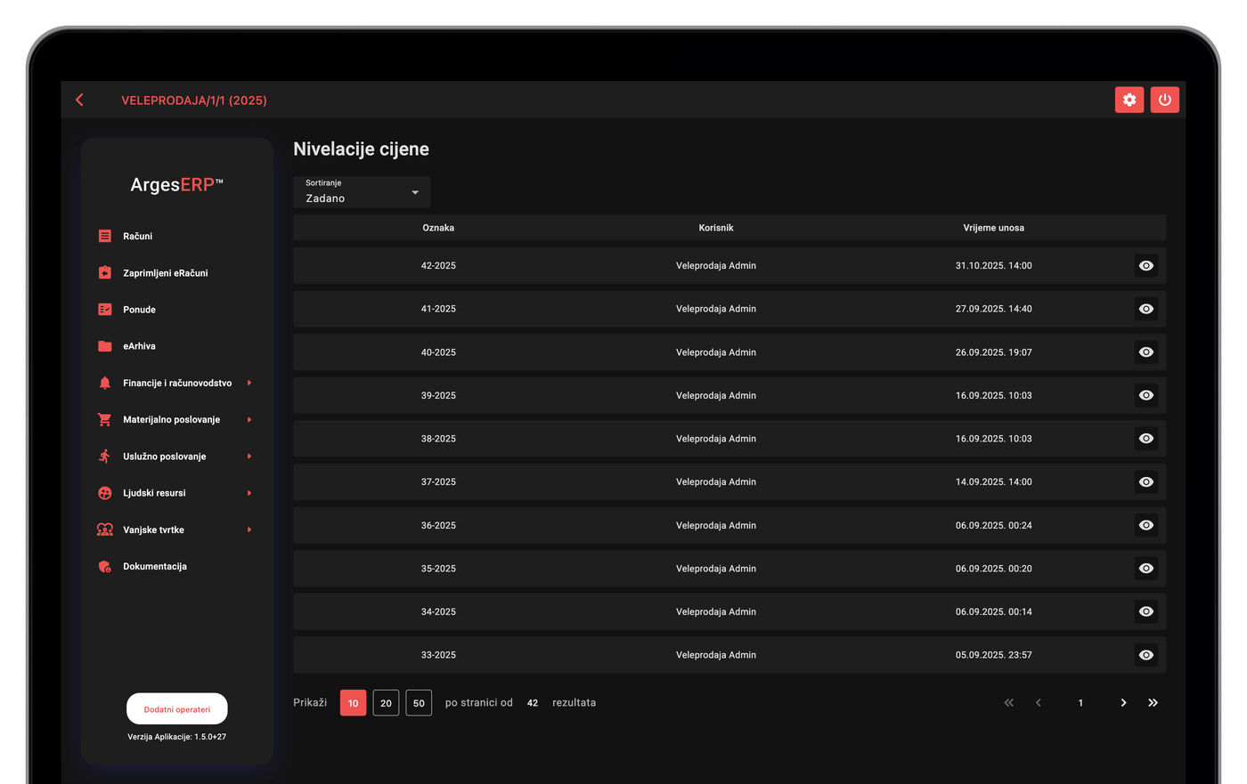
Task: Click the cart icon for Materijalno poslovanje
Action: pos(105,419)
